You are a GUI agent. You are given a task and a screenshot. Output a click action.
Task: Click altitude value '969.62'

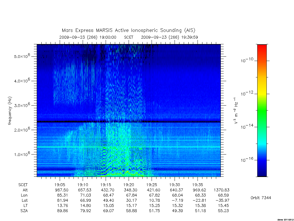199,190
